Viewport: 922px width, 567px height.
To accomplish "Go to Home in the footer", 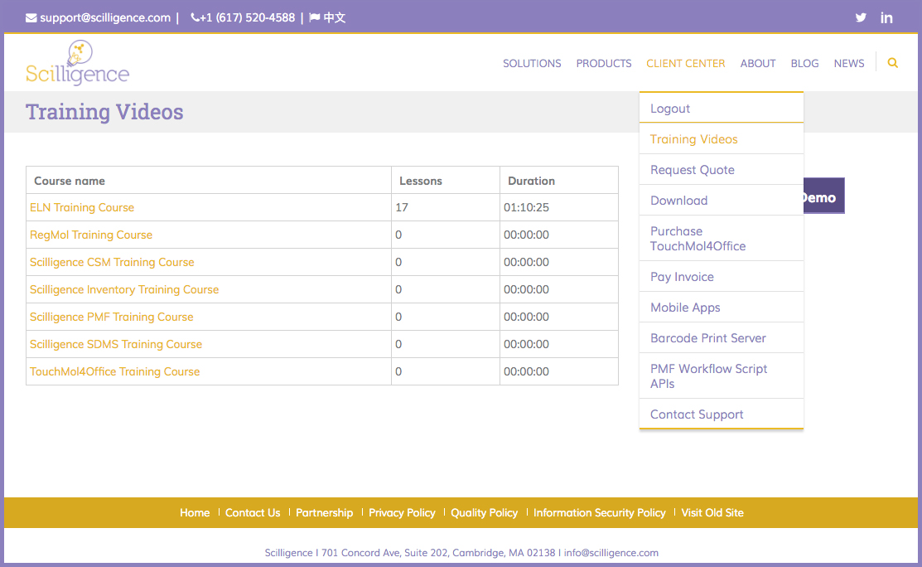I will click(195, 513).
